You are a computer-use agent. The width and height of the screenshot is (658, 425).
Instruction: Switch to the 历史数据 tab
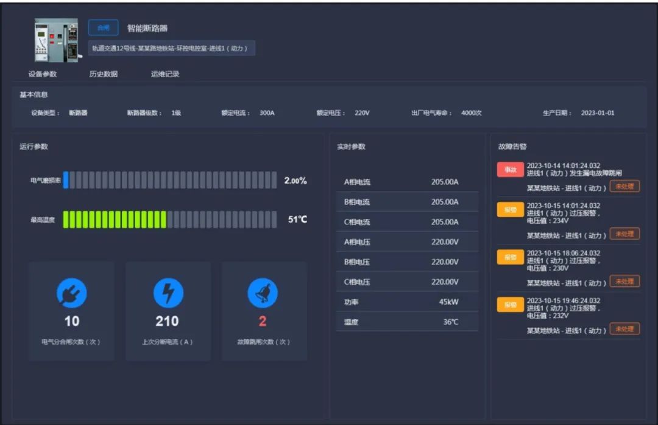[x=103, y=74]
